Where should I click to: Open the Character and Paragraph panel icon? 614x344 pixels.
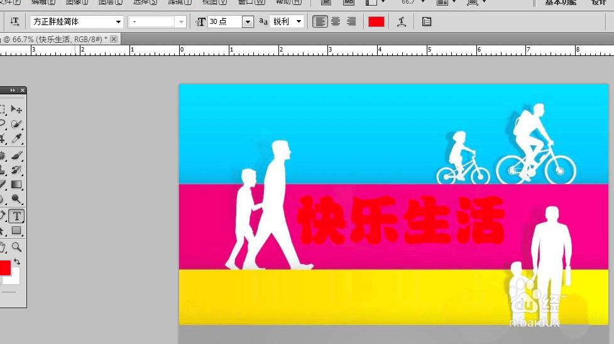click(x=427, y=21)
